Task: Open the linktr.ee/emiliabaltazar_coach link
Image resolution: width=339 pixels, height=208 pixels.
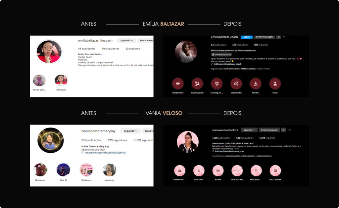Action: pyautogui.click(x=227, y=64)
